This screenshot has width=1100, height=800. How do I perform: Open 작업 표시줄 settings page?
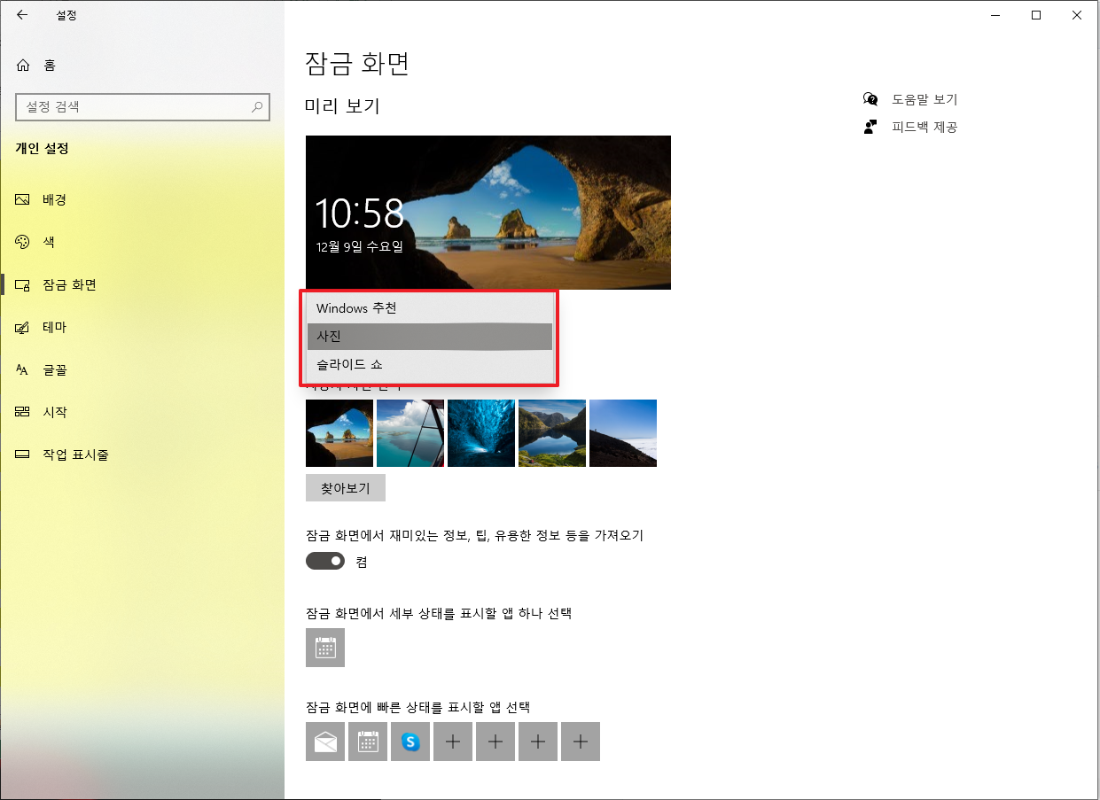click(142, 454)
